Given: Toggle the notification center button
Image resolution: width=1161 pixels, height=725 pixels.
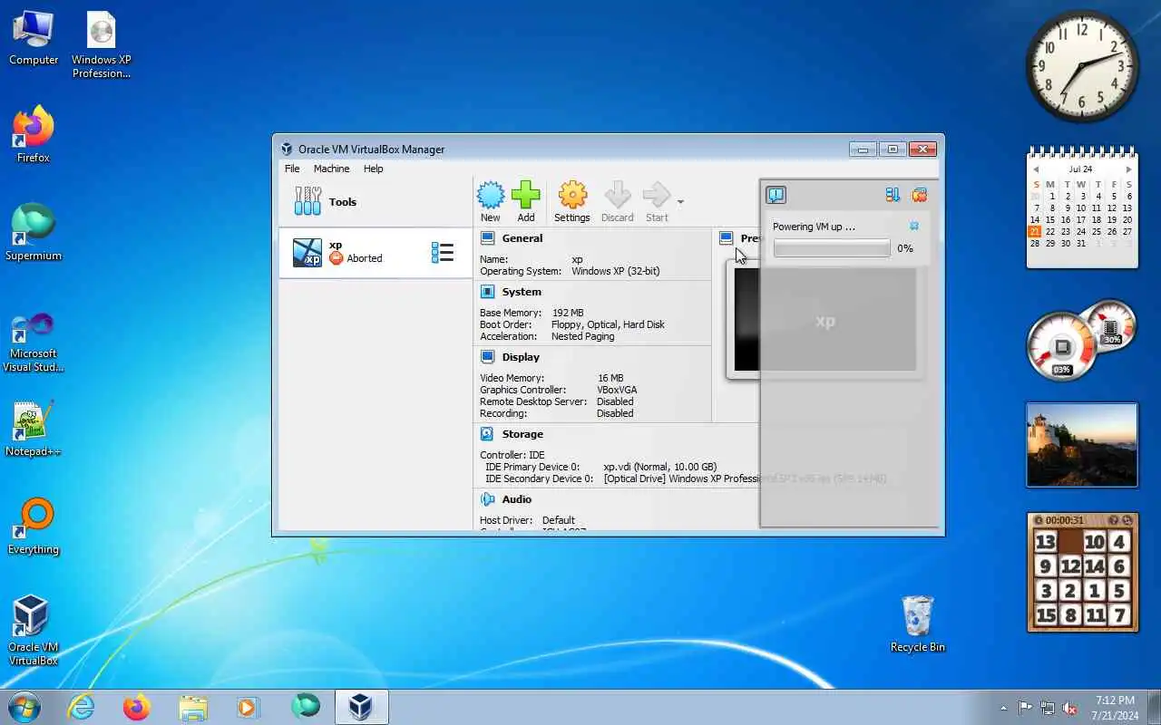Looking at the screenshot, I should 776,195.
